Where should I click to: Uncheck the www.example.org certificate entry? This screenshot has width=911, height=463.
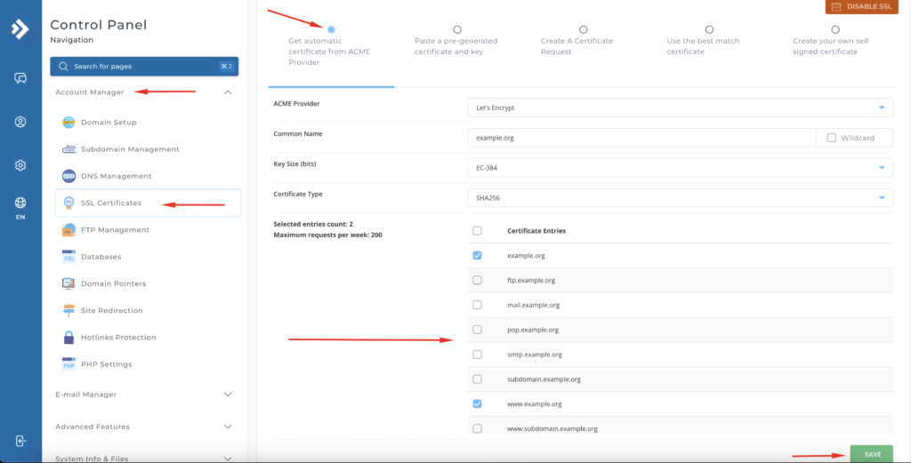click(478, 403)
